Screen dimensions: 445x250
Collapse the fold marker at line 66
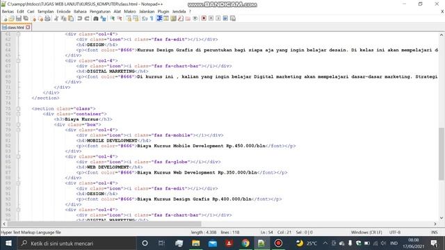click(x=19, y=60)
